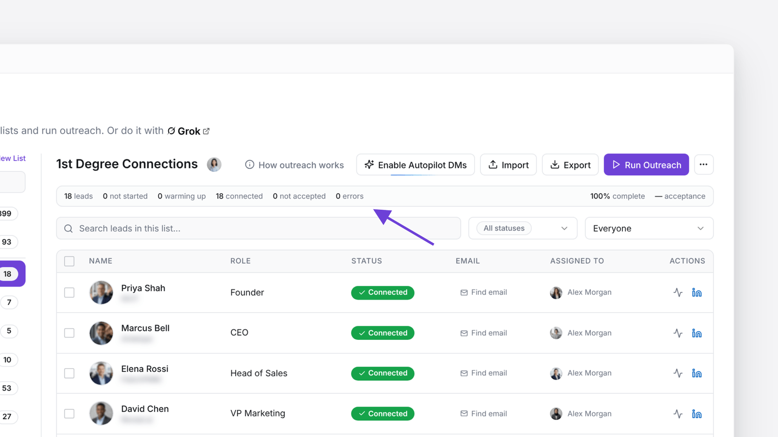Open LinkedIn profile of Elena Rossi

(697, 373)
